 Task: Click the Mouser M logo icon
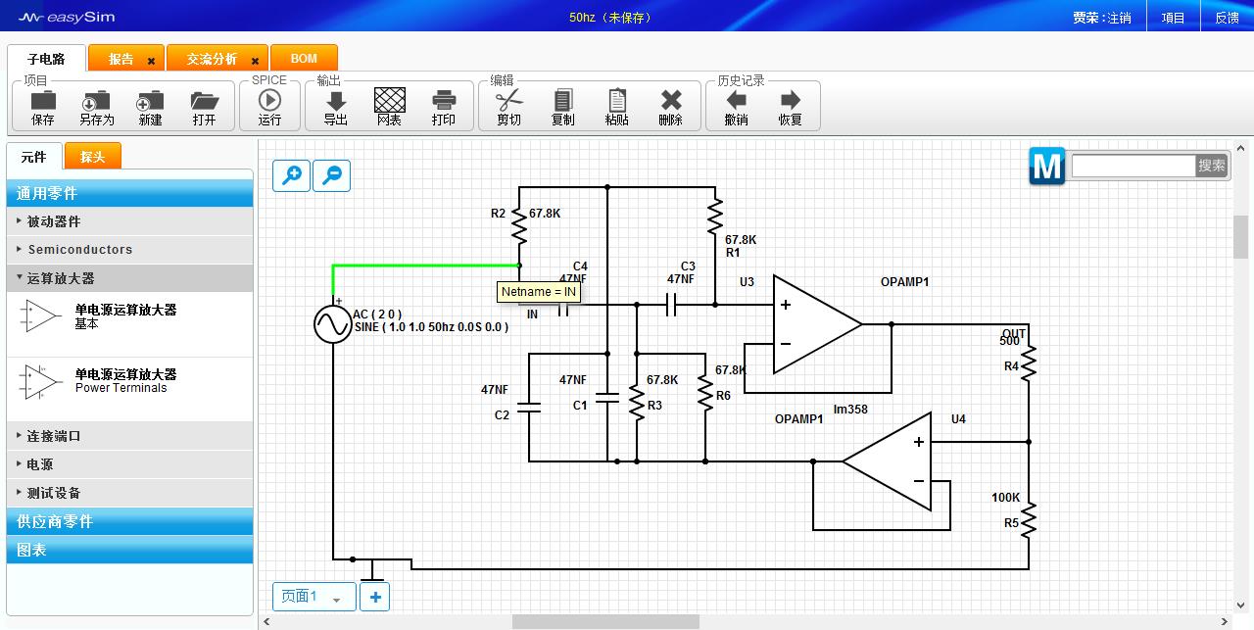[x=1046, y=166]
